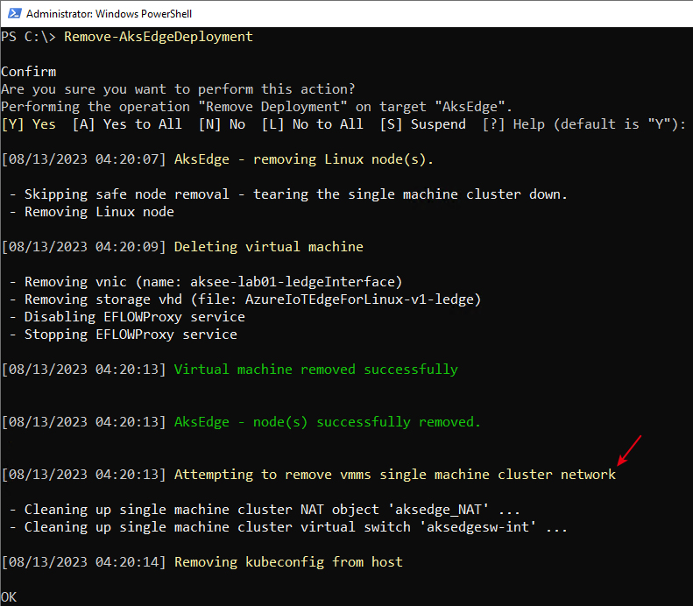Click the 'Removing Linux node' output line

[92, 212]
